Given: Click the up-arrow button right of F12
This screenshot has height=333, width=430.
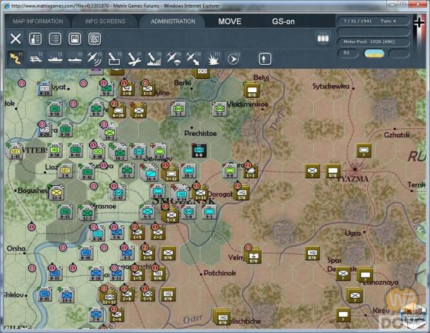Looking at the screenshot, I should [265, 58].
